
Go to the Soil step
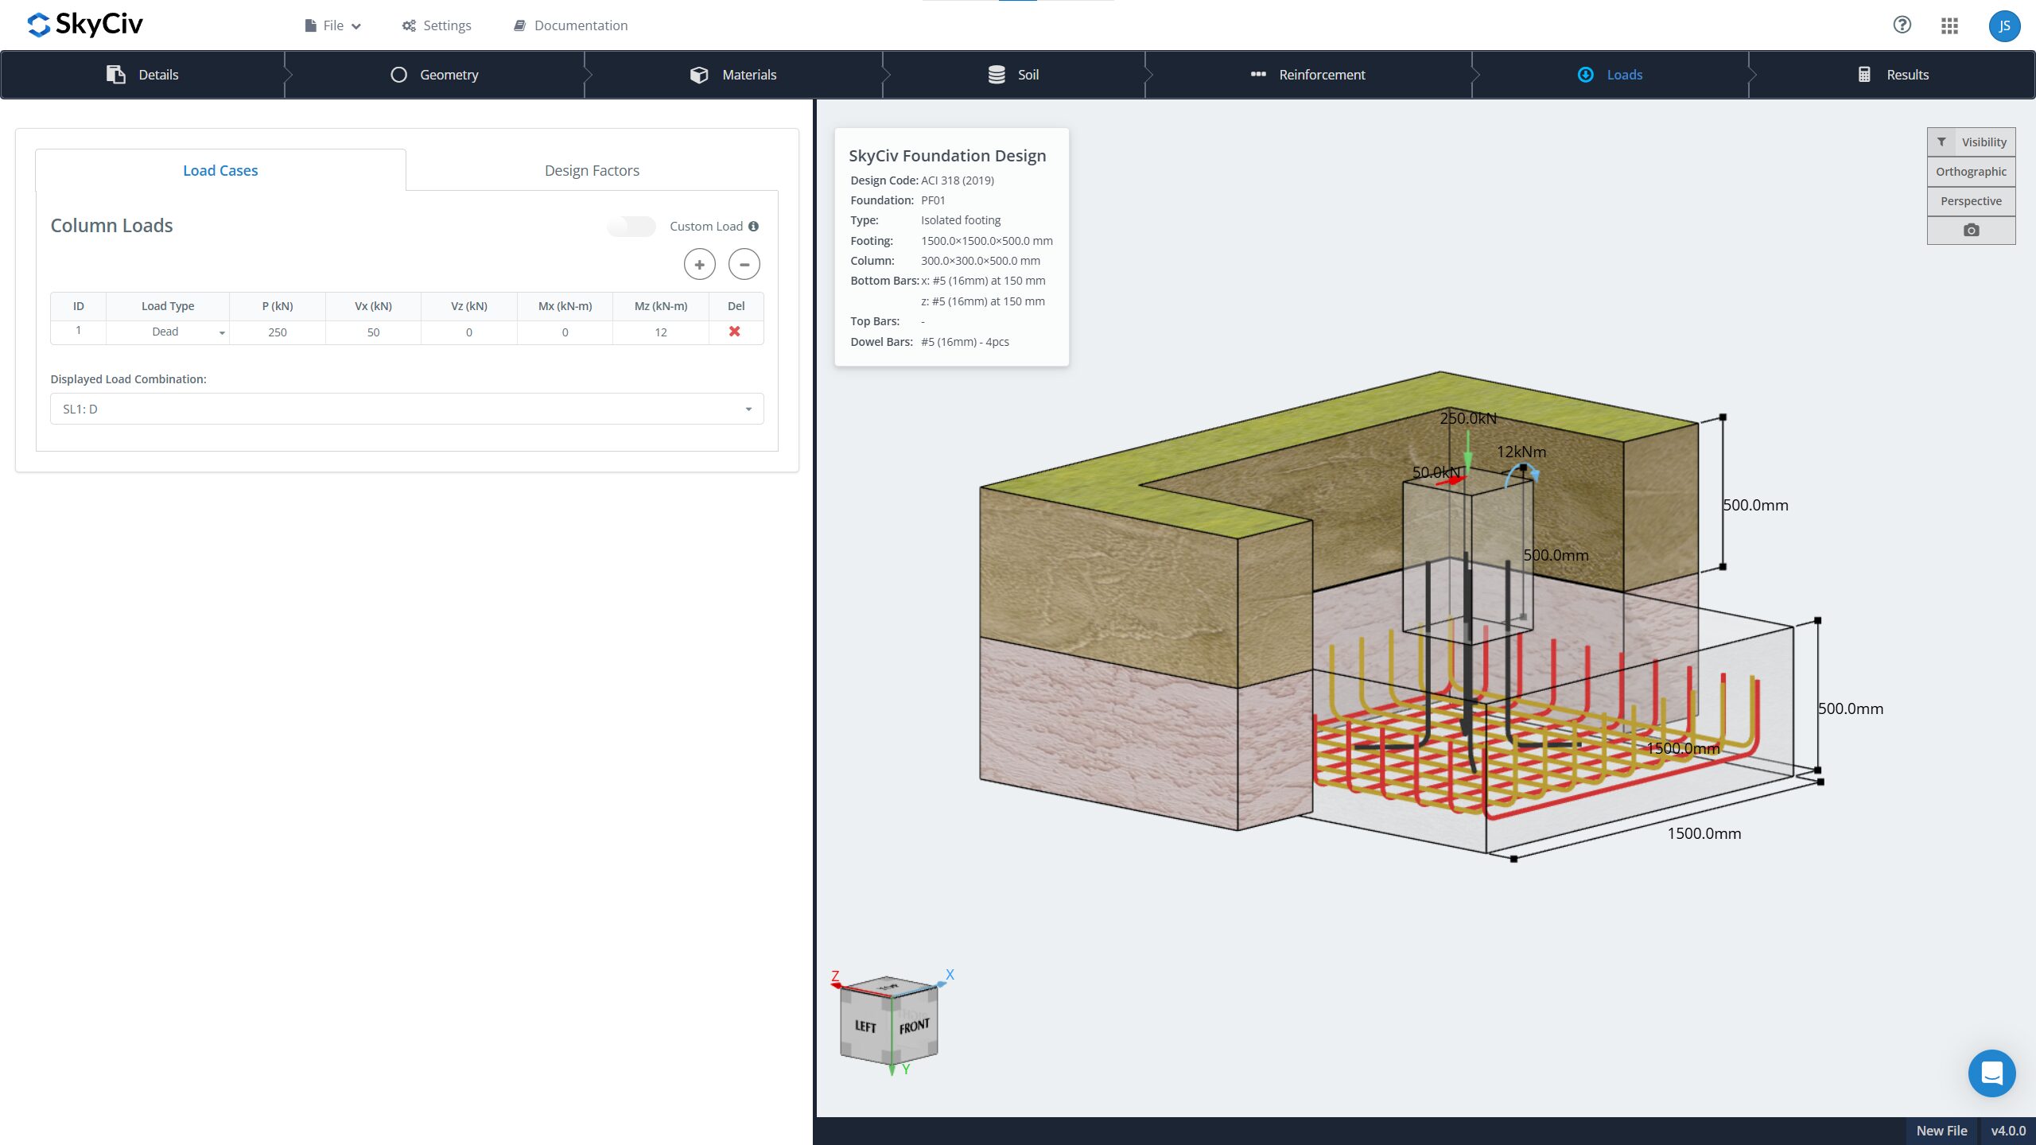pos(1014,75)
